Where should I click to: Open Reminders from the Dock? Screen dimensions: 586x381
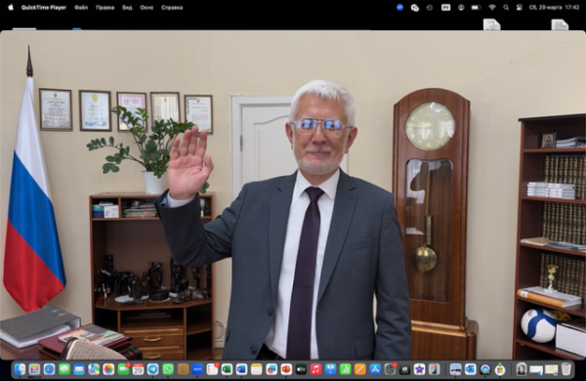click(x=212, y=369)
